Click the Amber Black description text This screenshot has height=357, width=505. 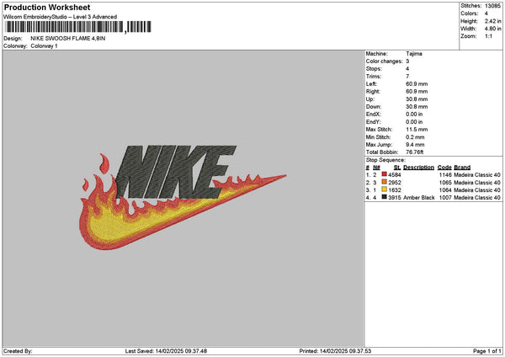pyautogui.click(x=418, y=198)
